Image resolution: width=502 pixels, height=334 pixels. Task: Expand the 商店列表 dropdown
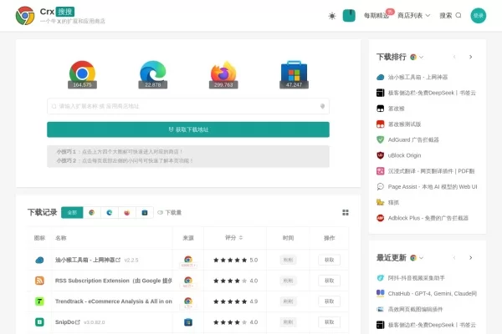click(413, 15)
